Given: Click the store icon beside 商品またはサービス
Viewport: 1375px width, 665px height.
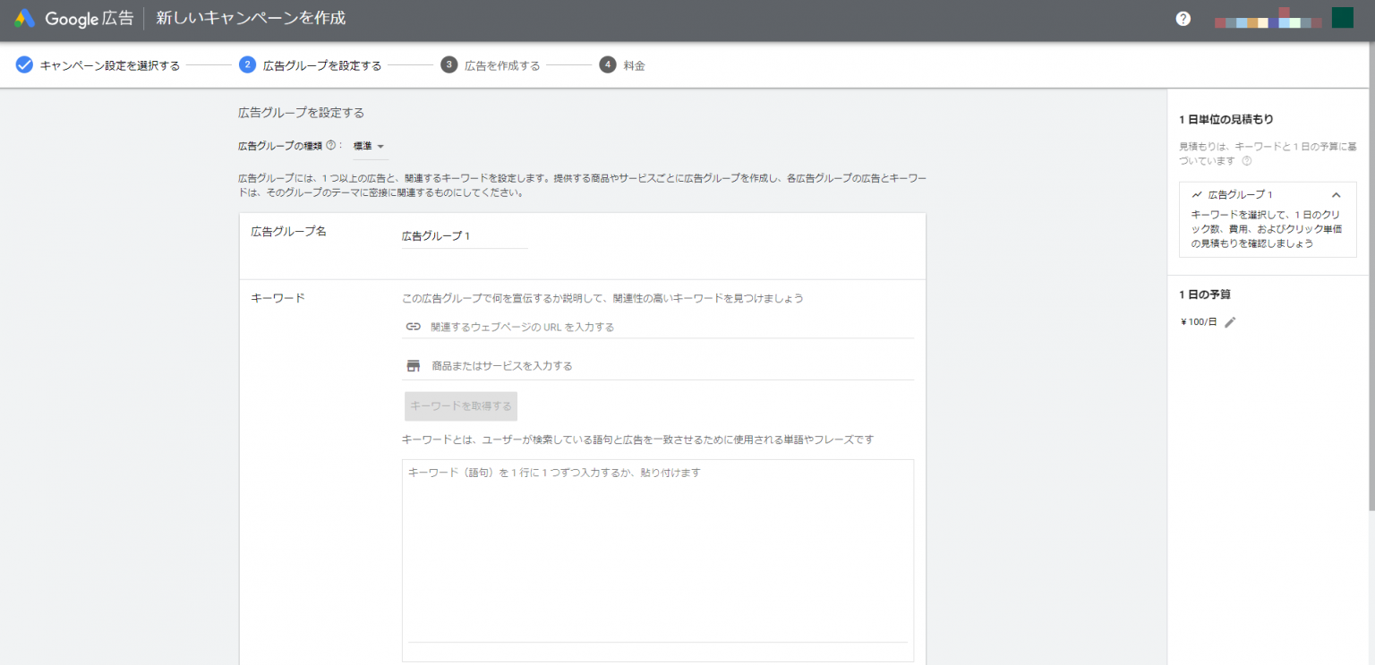Looking at the screenshot, I should pos(413,366).
